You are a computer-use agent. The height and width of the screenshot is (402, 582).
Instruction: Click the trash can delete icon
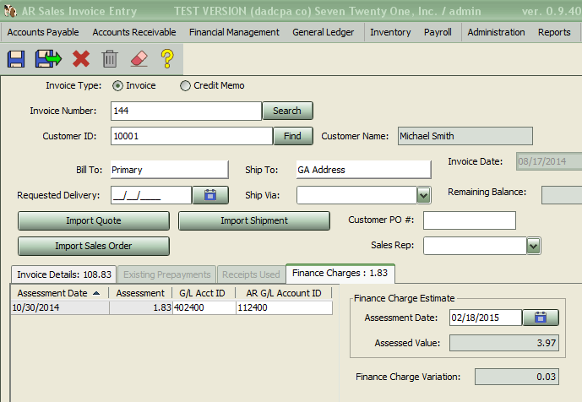tap(110, 58)
